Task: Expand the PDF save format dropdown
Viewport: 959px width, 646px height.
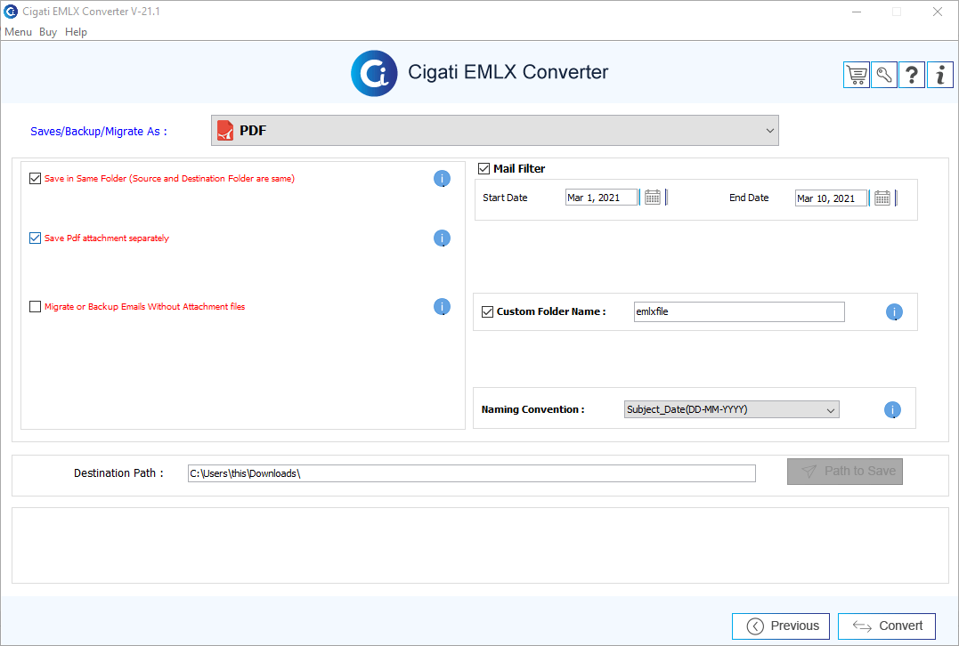Action: pyautogui.click(x=495, y=130)
